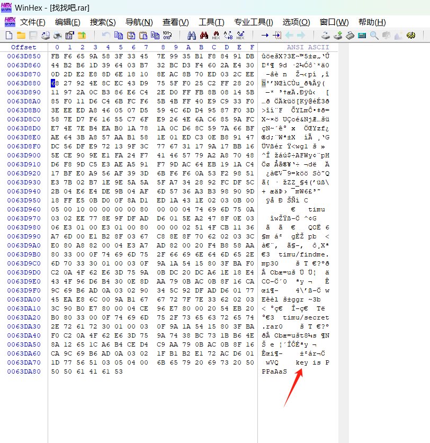Click the Options gear icon
Image resolution: width=430 pixels, height=443 pixels.
pos(411,36)
